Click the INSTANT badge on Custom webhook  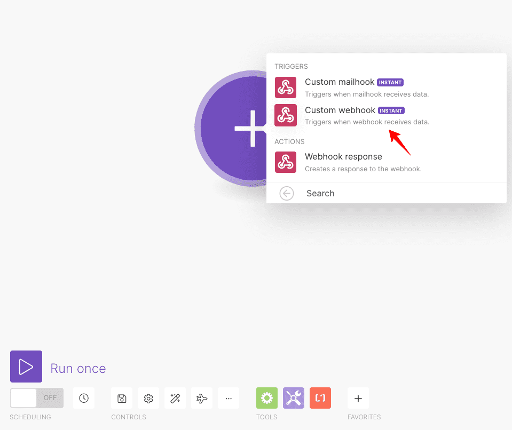click(x=391, y=110)
